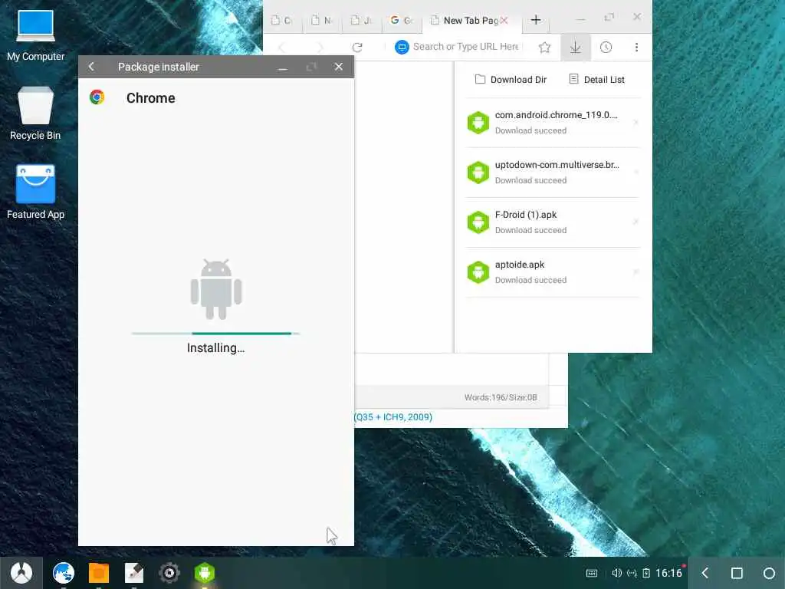Viewport: 785px width, 589px height.
Task: Open the Detail List of downloads
Action: (596, 79)
